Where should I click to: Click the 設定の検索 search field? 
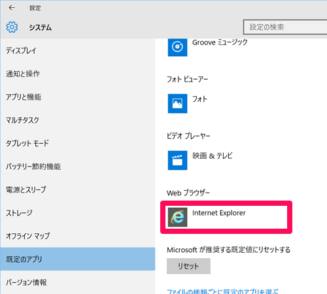(x=285, y=27)
